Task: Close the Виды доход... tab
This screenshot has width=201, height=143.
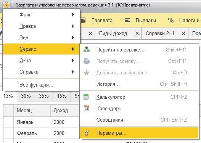Action: coord(137,34)
